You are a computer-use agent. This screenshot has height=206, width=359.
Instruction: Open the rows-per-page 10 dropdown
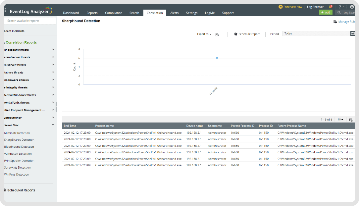point(340,120)
